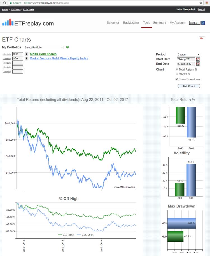Image resolution: width=210 pixels, height=256 pixels.
Task: Open the Start Date calendar picker icon
Action: [198, 59]
